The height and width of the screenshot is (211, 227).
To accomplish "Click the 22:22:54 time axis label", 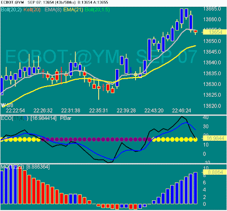I will point(15,110).
